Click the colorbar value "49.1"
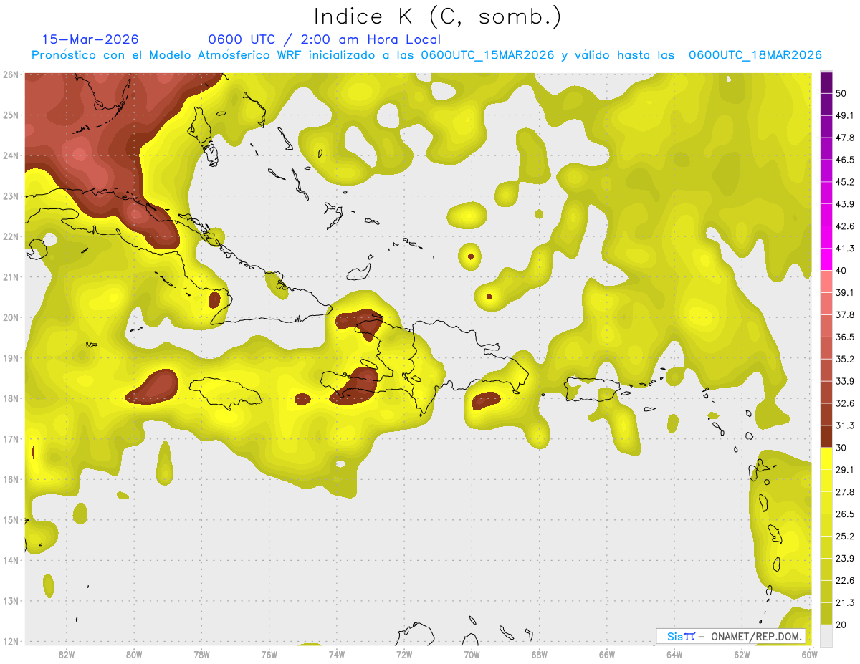 [845, 115]
